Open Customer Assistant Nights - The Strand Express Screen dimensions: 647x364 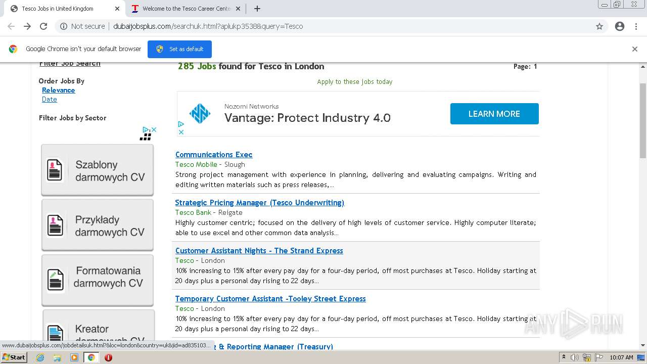coord(259,251)
